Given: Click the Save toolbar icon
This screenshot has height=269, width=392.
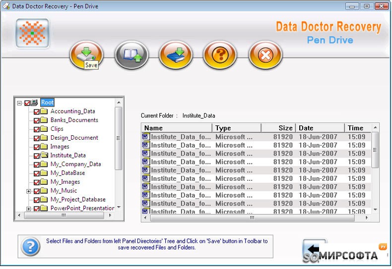Looking at the screenshot, I should point(86,54).
